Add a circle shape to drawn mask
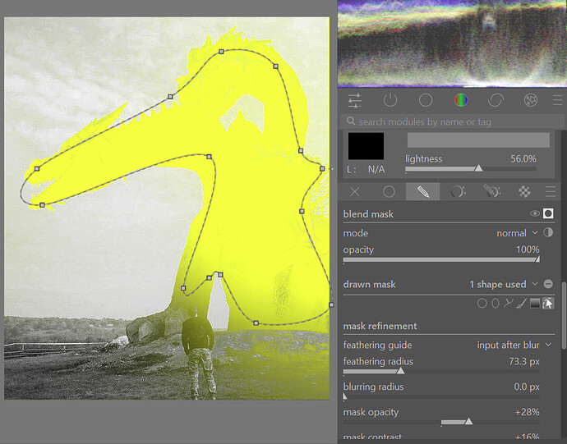 pos(482,303)
